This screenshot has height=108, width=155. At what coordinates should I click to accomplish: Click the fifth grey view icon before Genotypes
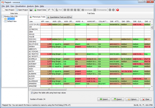78,10
